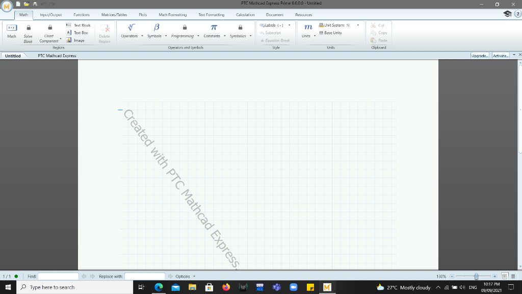Expand the Symbols dropdown arrow
Image resolution: width=522 pixels, height=294 pixels.
coord(166,36)
